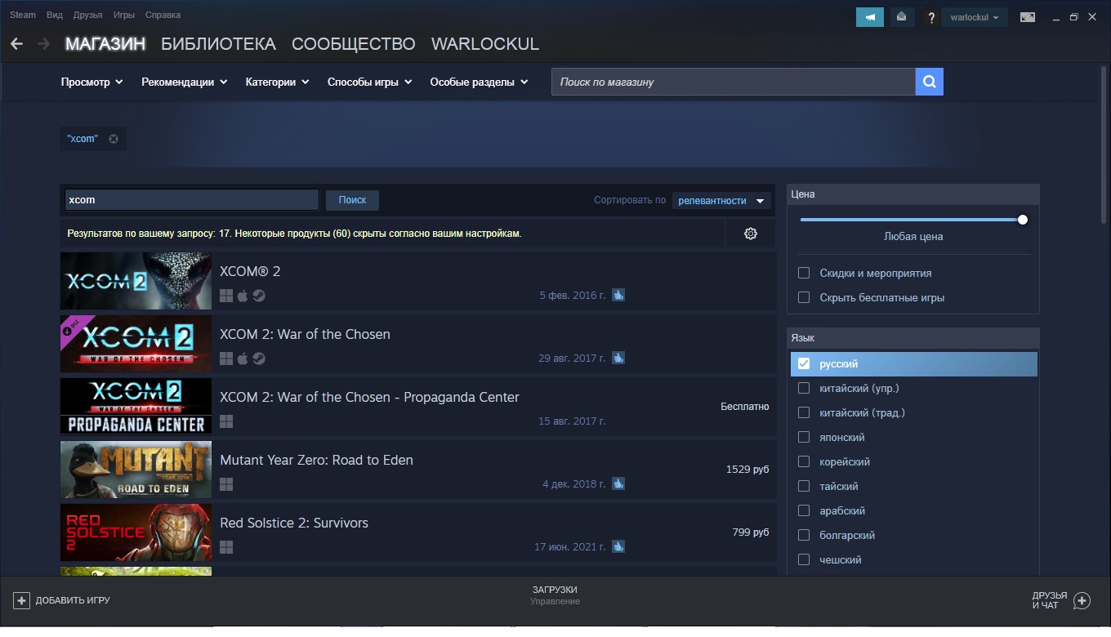Collapse the "Язык" filter section header

[913, 338]
